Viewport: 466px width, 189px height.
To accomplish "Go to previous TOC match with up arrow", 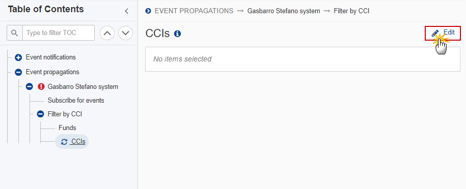I will pyautogui.click(x=107, y=33).
